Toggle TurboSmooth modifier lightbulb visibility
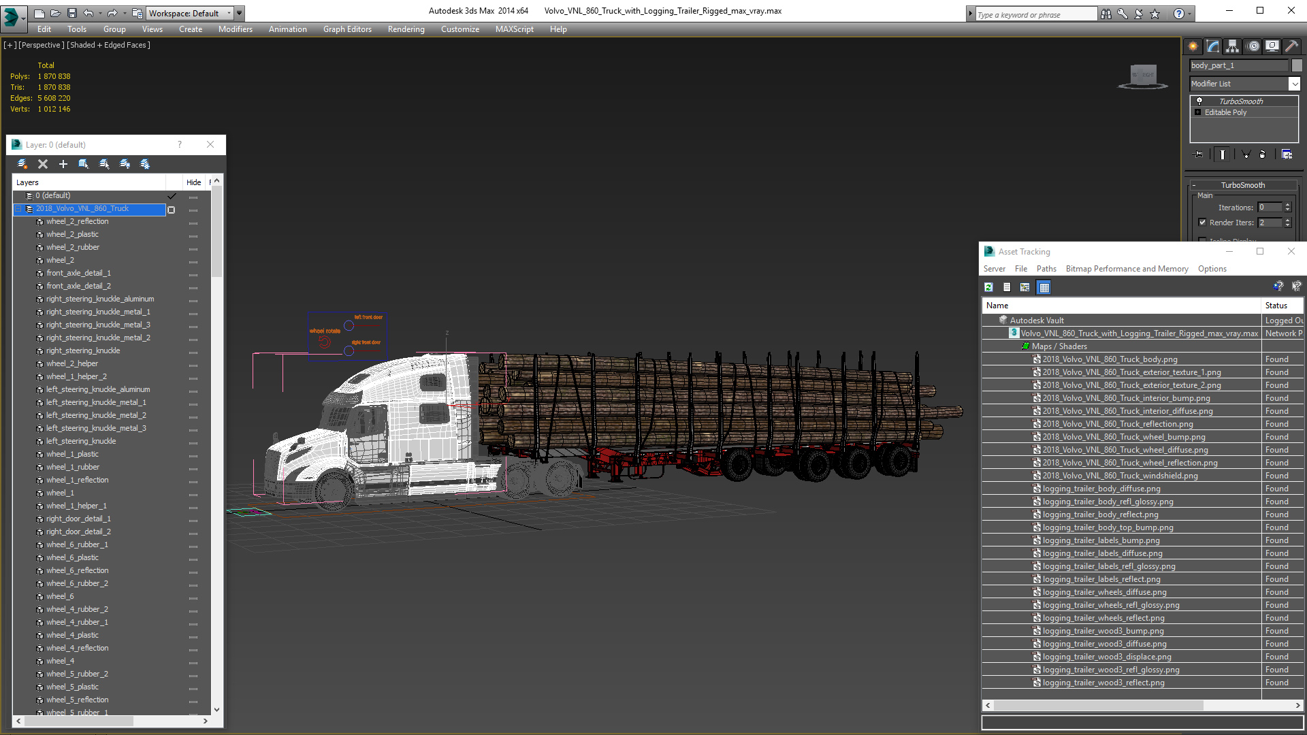This screenshot has height=735, width=1307. [x=1199, y=101]
